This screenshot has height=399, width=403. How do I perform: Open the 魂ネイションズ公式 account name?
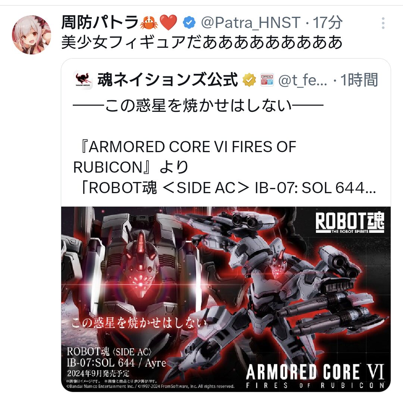point(168,80)
